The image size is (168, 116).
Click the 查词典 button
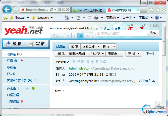[114, 54]
